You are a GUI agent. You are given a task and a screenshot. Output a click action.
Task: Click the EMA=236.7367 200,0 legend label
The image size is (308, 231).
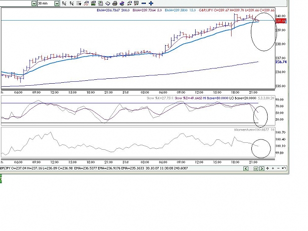[x=113, y=10]
